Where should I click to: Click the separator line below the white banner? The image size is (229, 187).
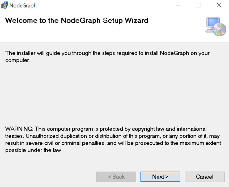point(114,43)
